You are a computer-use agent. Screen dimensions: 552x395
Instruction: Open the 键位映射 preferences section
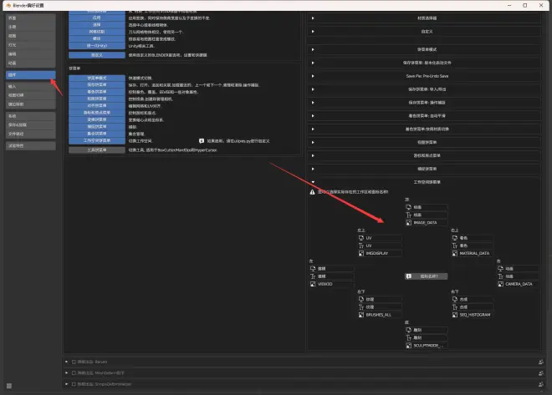31,104
